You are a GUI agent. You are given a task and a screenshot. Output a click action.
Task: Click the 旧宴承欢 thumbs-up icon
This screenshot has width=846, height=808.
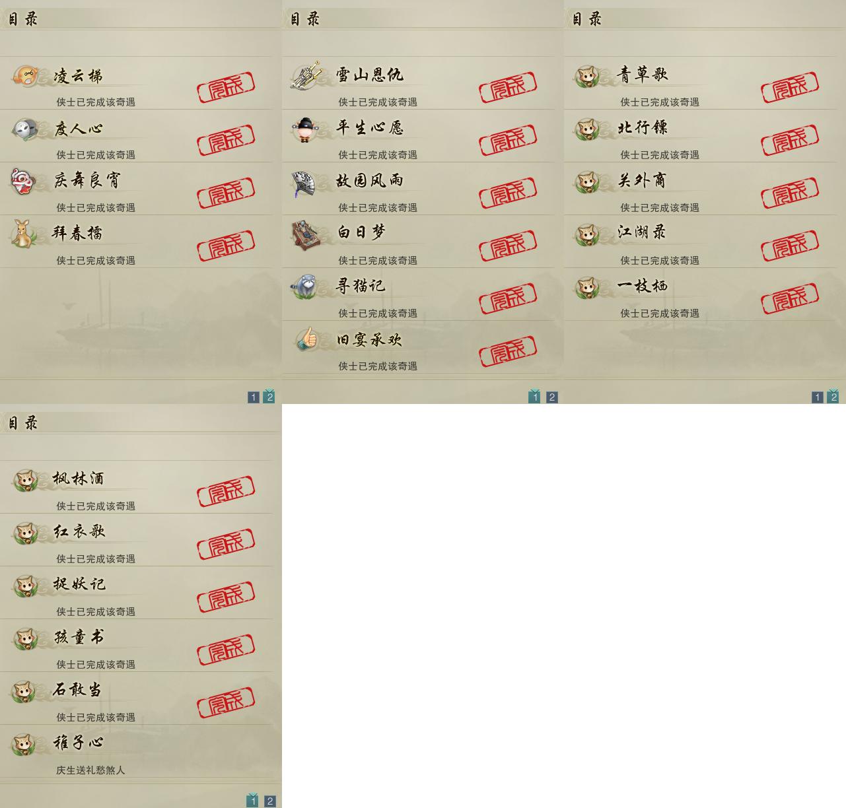coord(307,339)
